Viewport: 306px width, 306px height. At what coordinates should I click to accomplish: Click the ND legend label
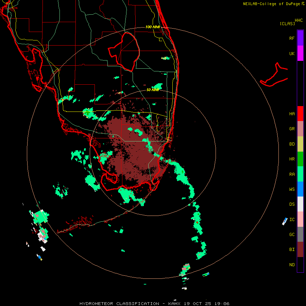(x=292, y=265)
